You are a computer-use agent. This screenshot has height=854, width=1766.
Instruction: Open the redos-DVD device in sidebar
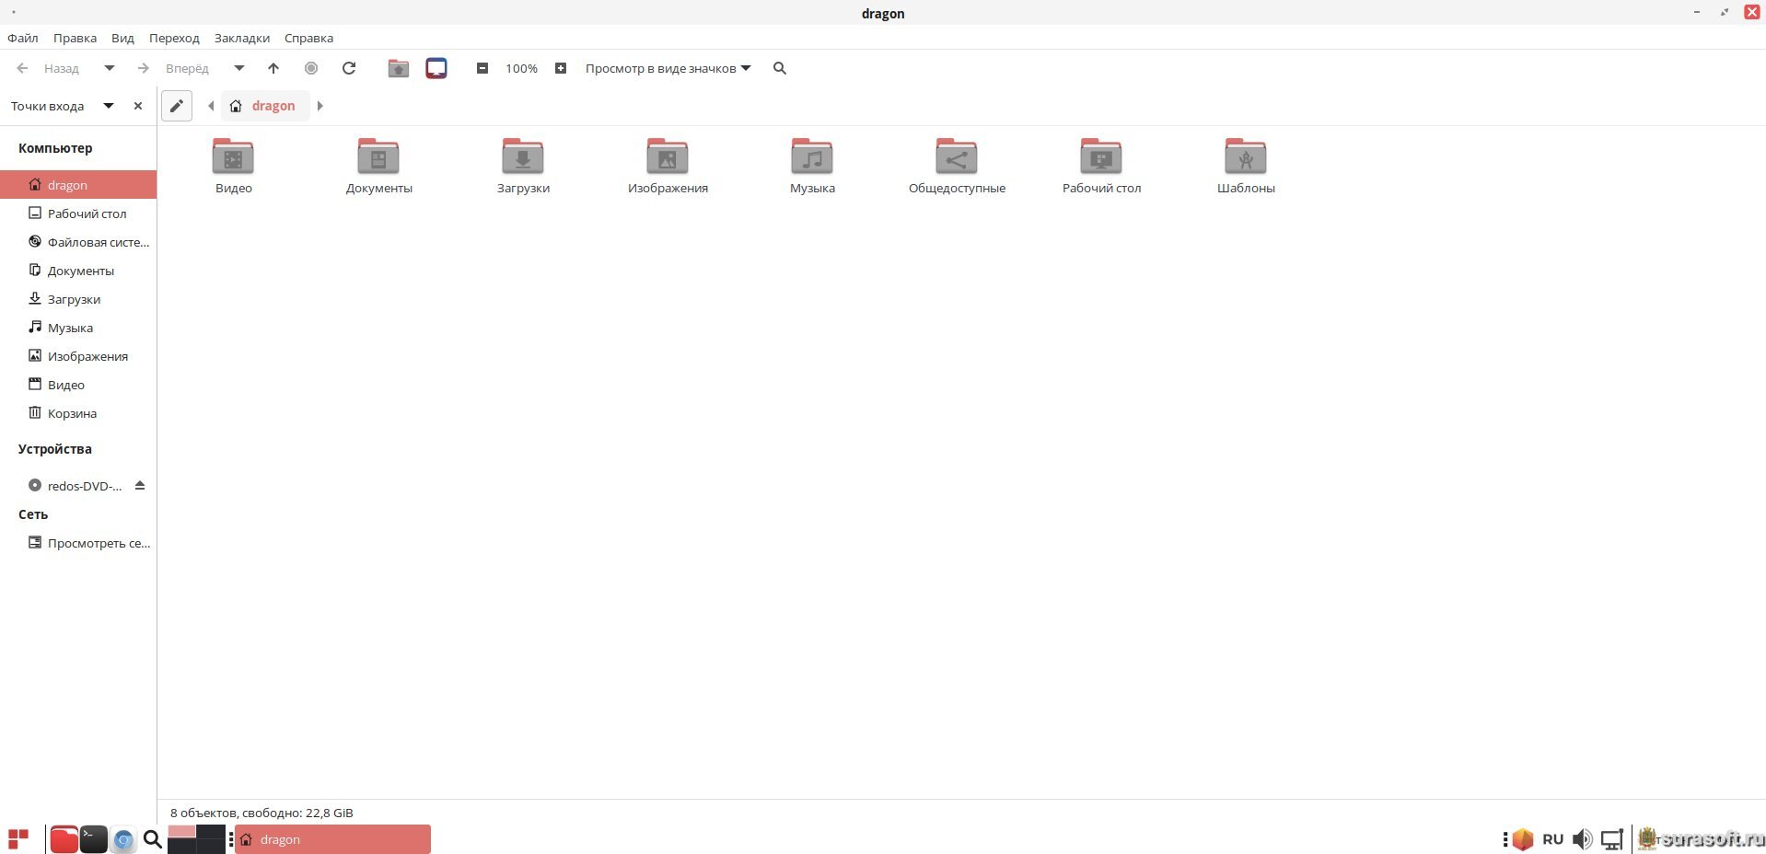click(x=76, y=486)
